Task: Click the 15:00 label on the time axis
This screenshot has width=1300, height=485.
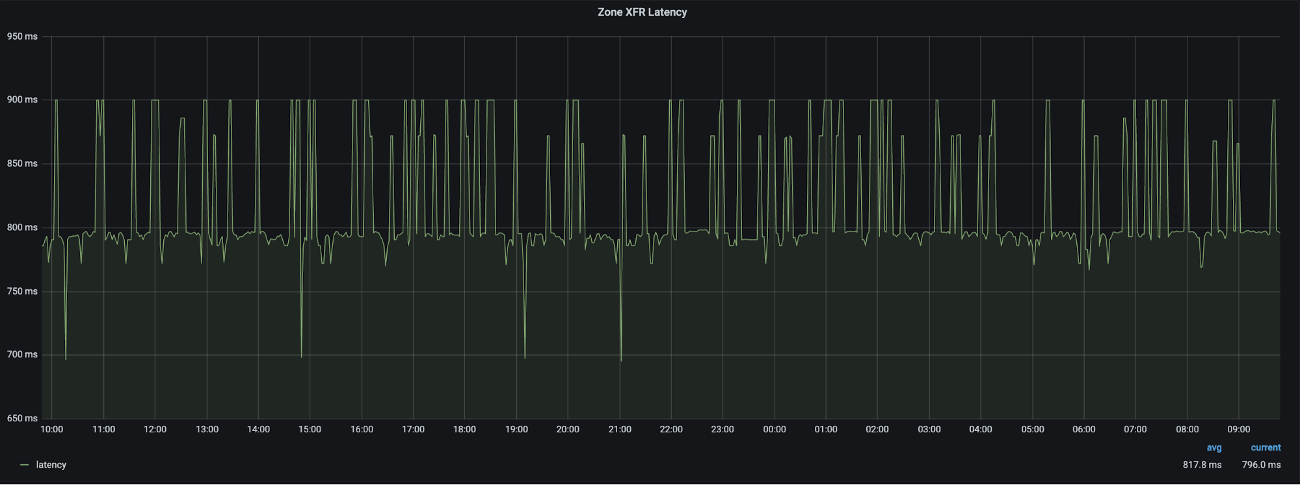Action: [310, 429]
